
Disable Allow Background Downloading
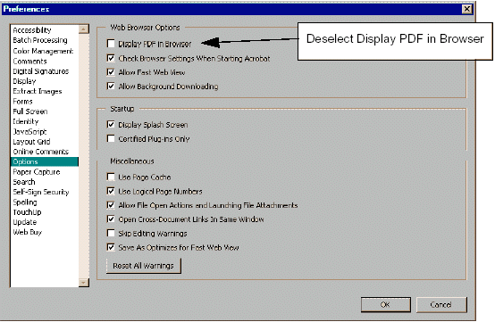click(x=111, y=86)
